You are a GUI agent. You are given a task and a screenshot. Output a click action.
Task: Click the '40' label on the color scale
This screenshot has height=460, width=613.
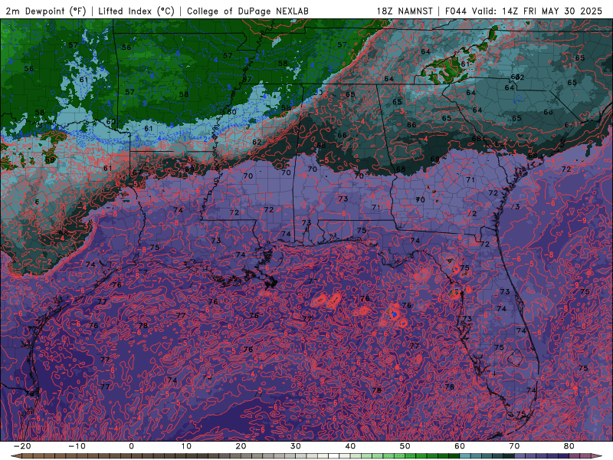point(350,446)
